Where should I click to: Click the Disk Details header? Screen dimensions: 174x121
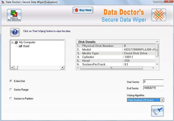point(87,42)
